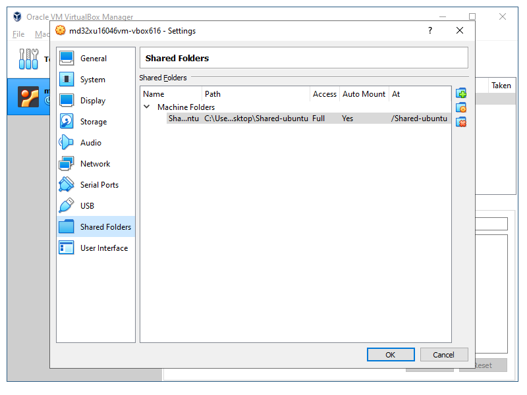Switch to the Network settings category
Screen dimensions: 527x395
pos(95,164)
